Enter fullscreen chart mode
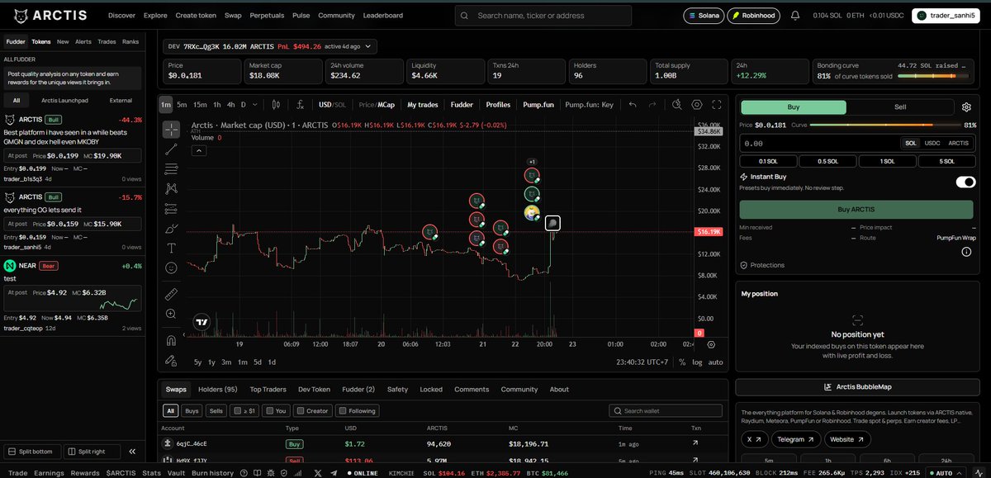Image resolution: width=991 pixels, height=478 pixels. tap(718, 105)
